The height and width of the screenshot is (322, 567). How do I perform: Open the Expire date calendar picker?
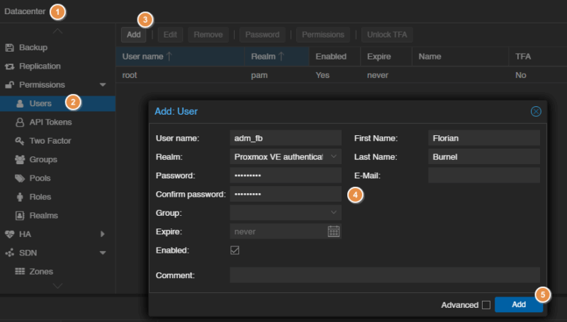tap(334, 231)
